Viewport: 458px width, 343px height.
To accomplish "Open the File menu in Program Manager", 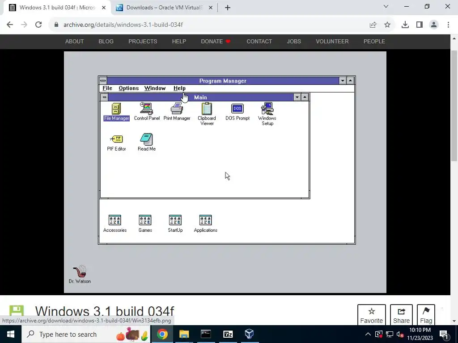I will tap(107, 88).
